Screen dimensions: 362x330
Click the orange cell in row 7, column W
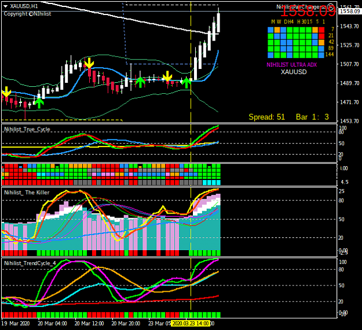(x=277, y=30)
